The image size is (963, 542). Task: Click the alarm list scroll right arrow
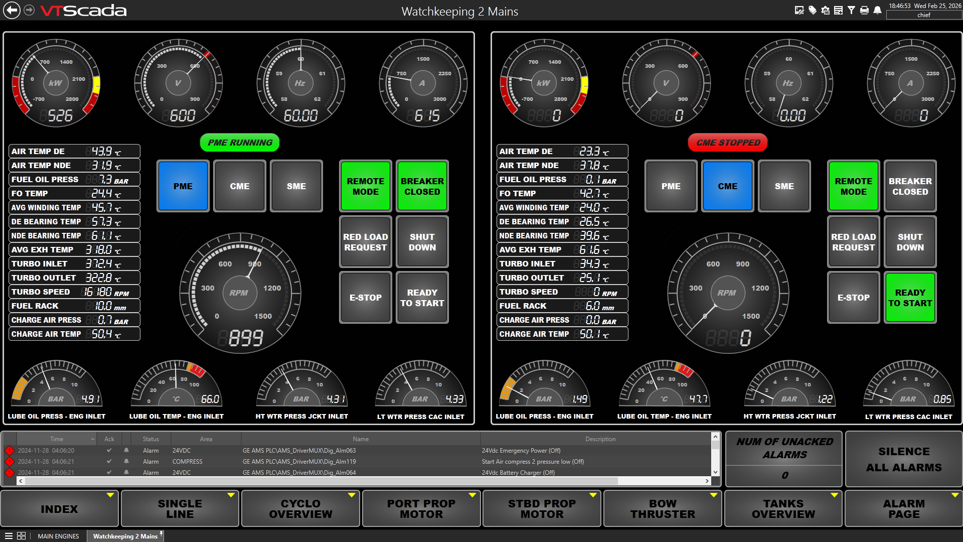(x=707, y=481)
